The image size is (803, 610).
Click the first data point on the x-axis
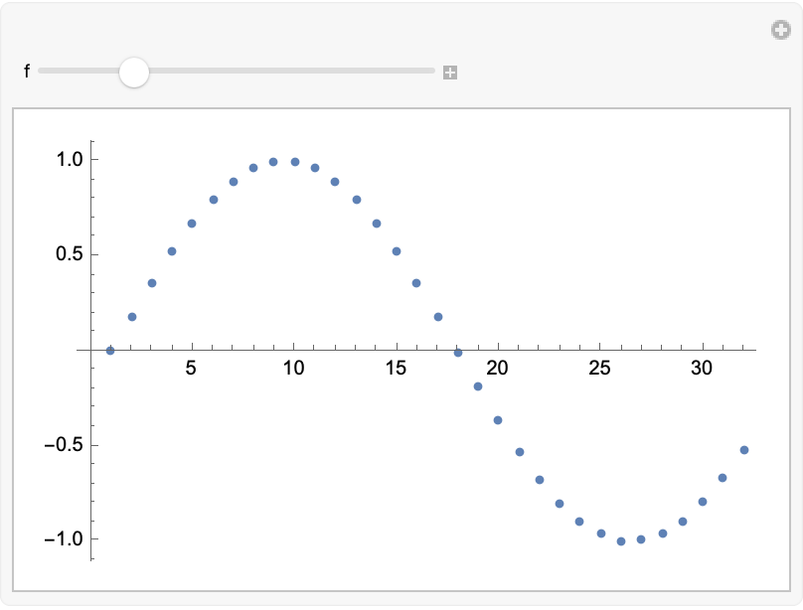pyautogui.click(x=110, y=351)
